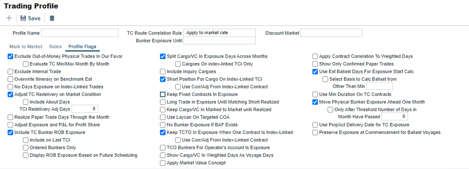Click the trash can delete icon
The image size is (469, 169).
[x=52, y=18]
